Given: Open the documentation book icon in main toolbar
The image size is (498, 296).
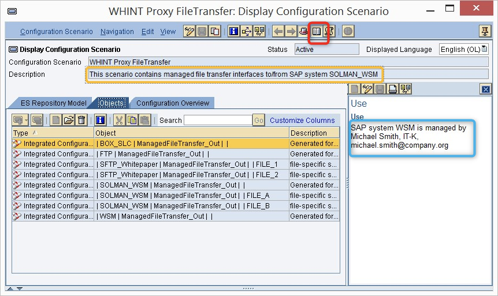Looking at the screenshot, I should click(317, 31).
